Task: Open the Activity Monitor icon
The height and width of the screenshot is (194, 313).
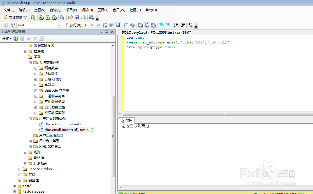Action: click(x=92, y=18)
